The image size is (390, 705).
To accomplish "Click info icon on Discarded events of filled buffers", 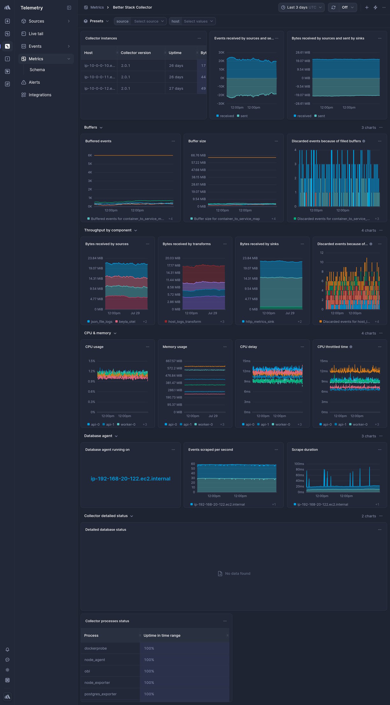I will [364, 141].
